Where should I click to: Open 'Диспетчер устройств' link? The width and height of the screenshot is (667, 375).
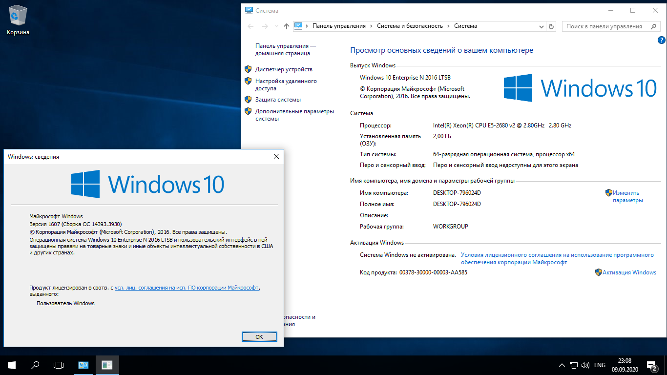283,69
